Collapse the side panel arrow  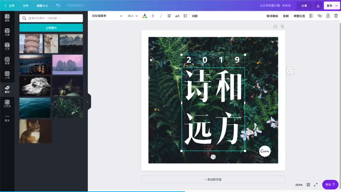tap(88, 102)
